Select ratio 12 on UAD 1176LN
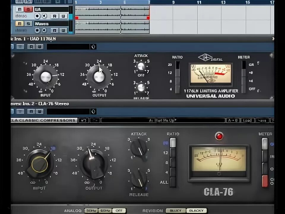285x214 pixels. point(178,73)
